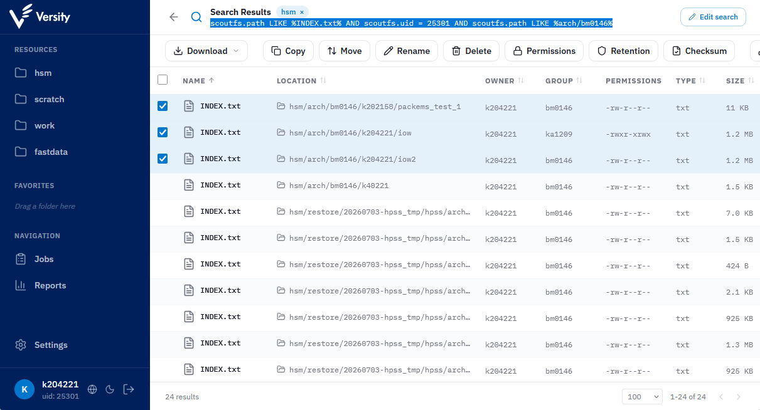Click the Delete button

471,51
